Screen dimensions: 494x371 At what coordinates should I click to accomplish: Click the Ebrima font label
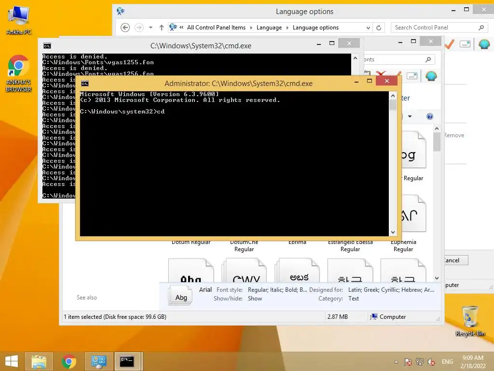297,243
